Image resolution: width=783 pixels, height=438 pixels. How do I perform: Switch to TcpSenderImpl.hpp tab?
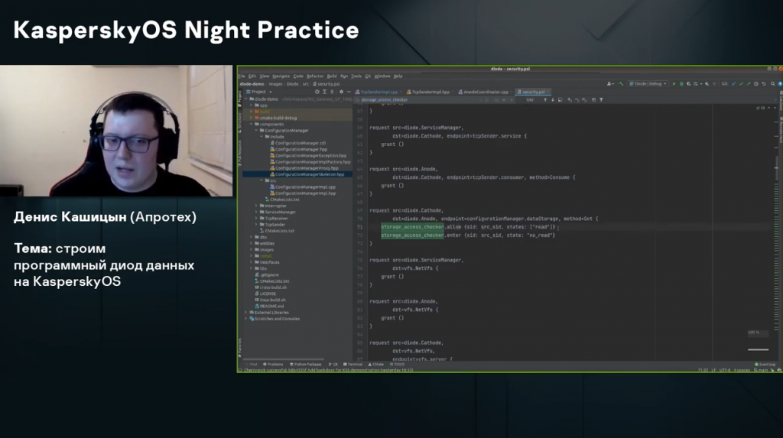click(x=430, y=92)
